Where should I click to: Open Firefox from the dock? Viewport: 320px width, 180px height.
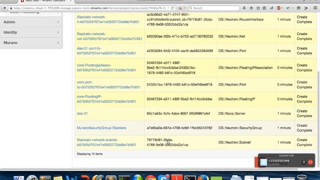(203, 177)
